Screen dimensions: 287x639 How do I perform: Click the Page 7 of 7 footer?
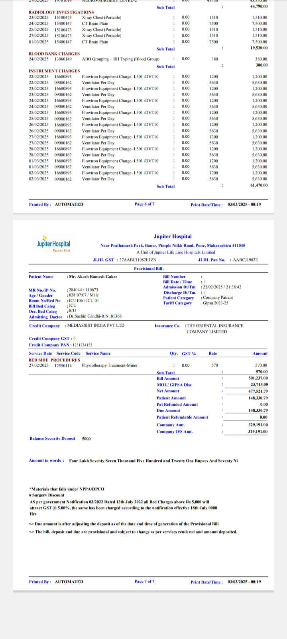point(145,581)
